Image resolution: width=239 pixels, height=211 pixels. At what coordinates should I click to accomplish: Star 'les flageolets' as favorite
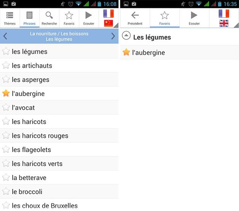click(x=6, y=149)
